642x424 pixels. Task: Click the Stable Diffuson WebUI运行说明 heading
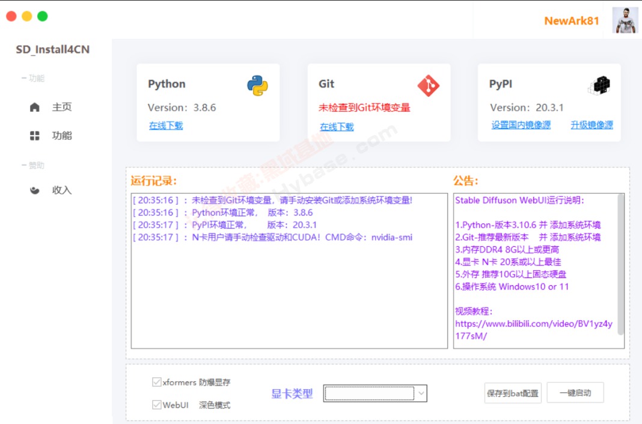[x=519, y=201]
